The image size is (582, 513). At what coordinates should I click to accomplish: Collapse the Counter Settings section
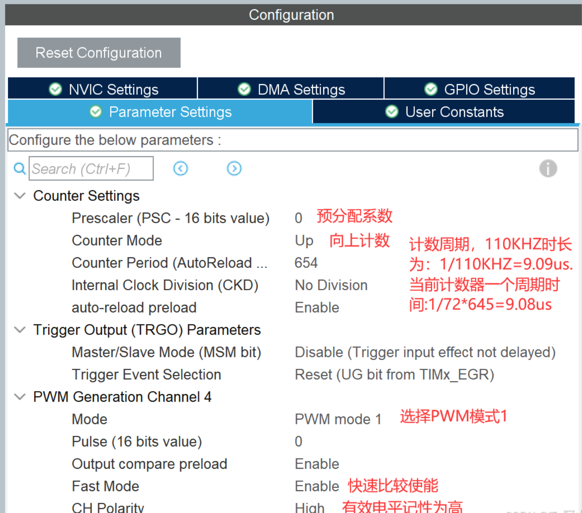[x=20, y=196]
